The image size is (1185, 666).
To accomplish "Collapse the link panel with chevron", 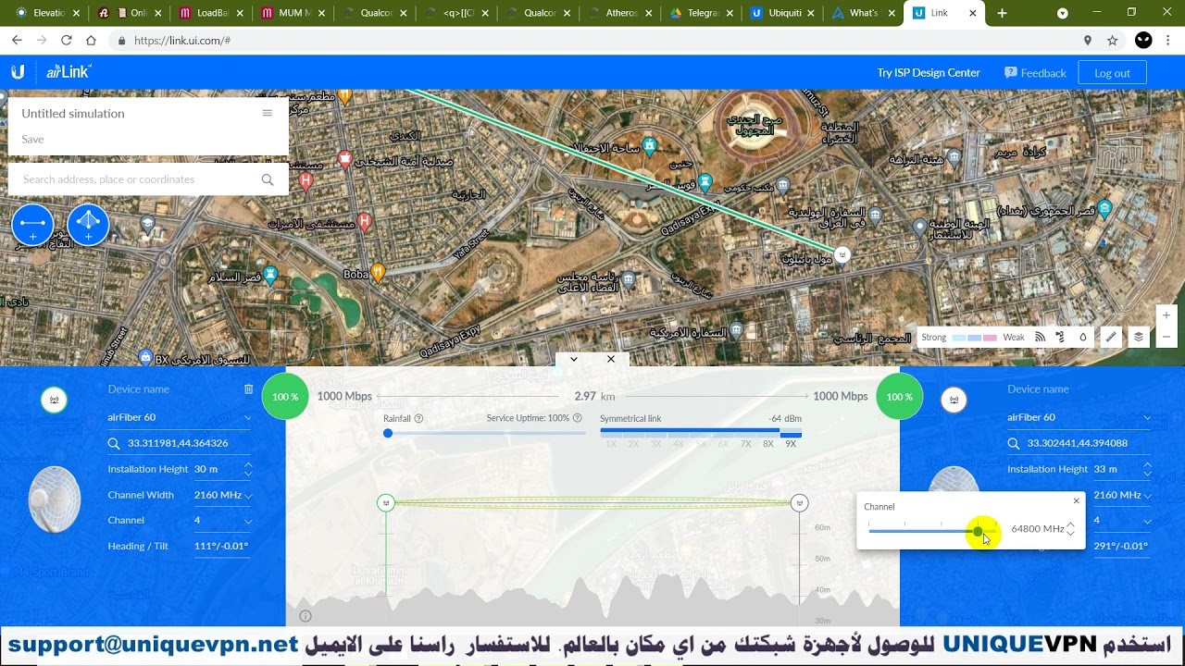I will (x=574, y=359).
